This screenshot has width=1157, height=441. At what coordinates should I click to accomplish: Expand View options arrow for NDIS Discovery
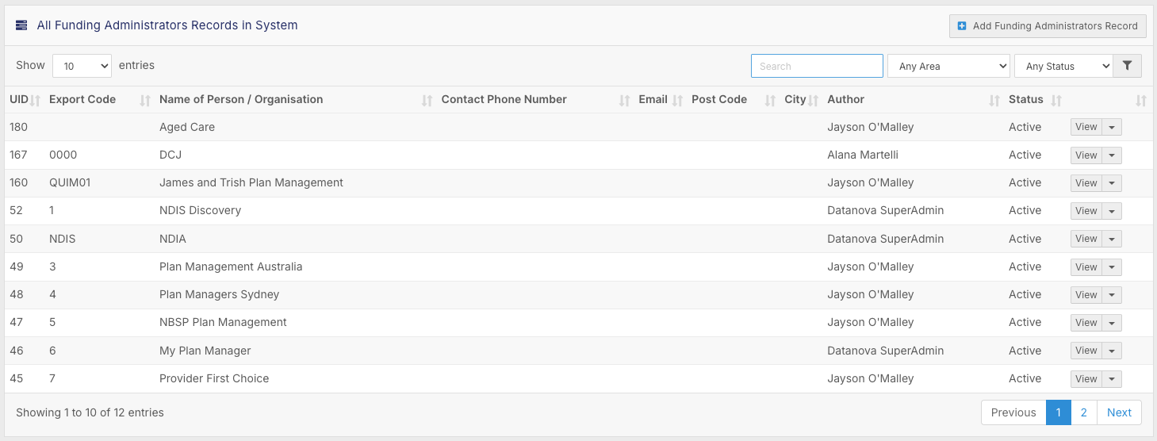tap(1112, 211)
